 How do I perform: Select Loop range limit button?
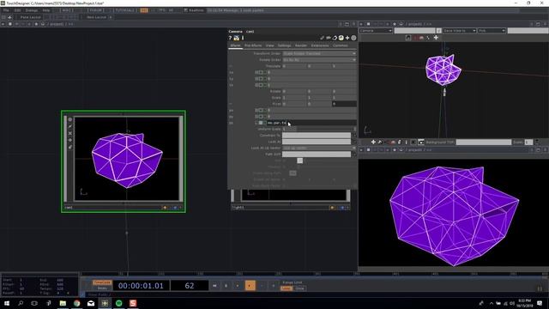[x=286, y=288]
